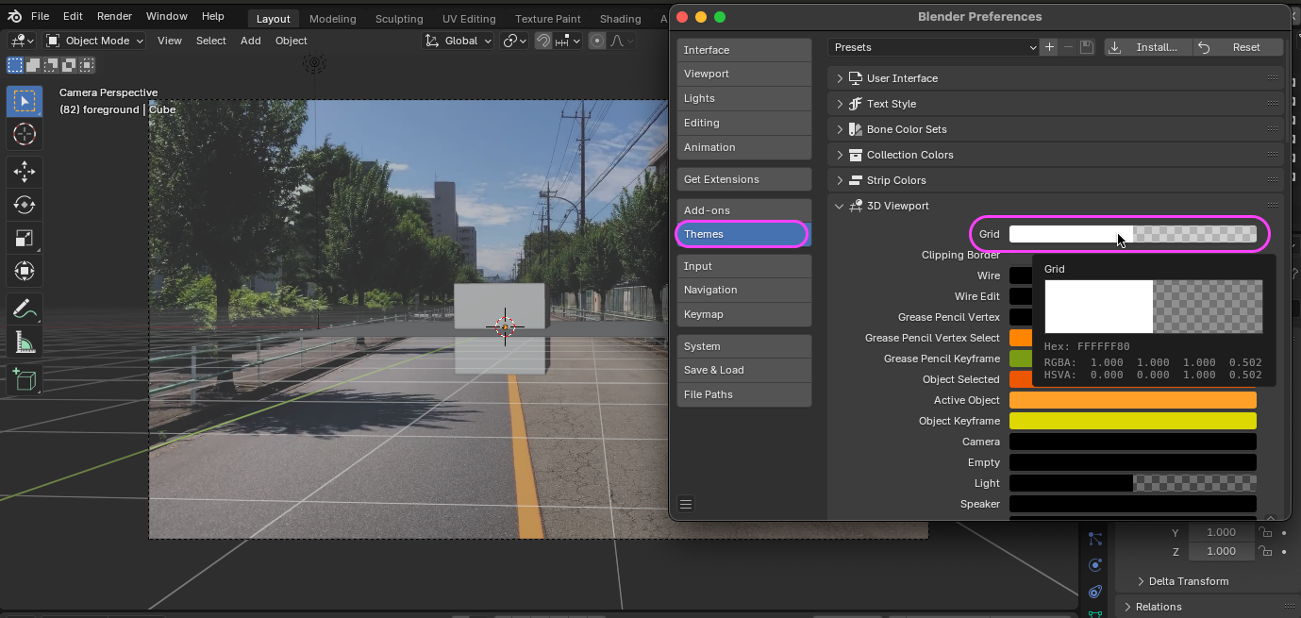Open the Object Mode dropdown
Screen dimensions: 1301x618
coord(94,41)
